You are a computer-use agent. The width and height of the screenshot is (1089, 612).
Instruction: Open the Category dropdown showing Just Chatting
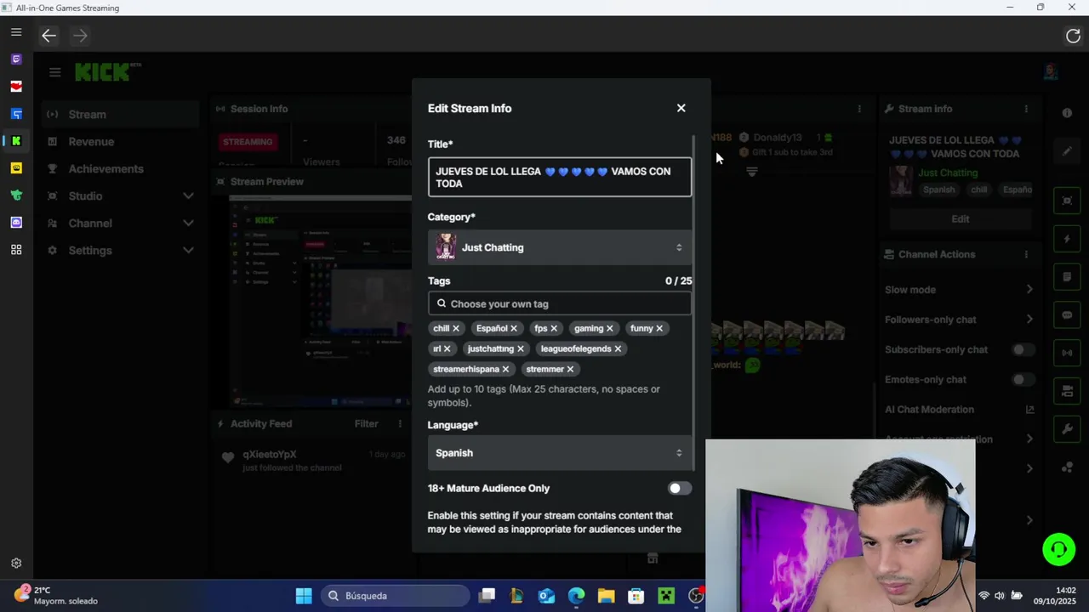pos(560,247)
